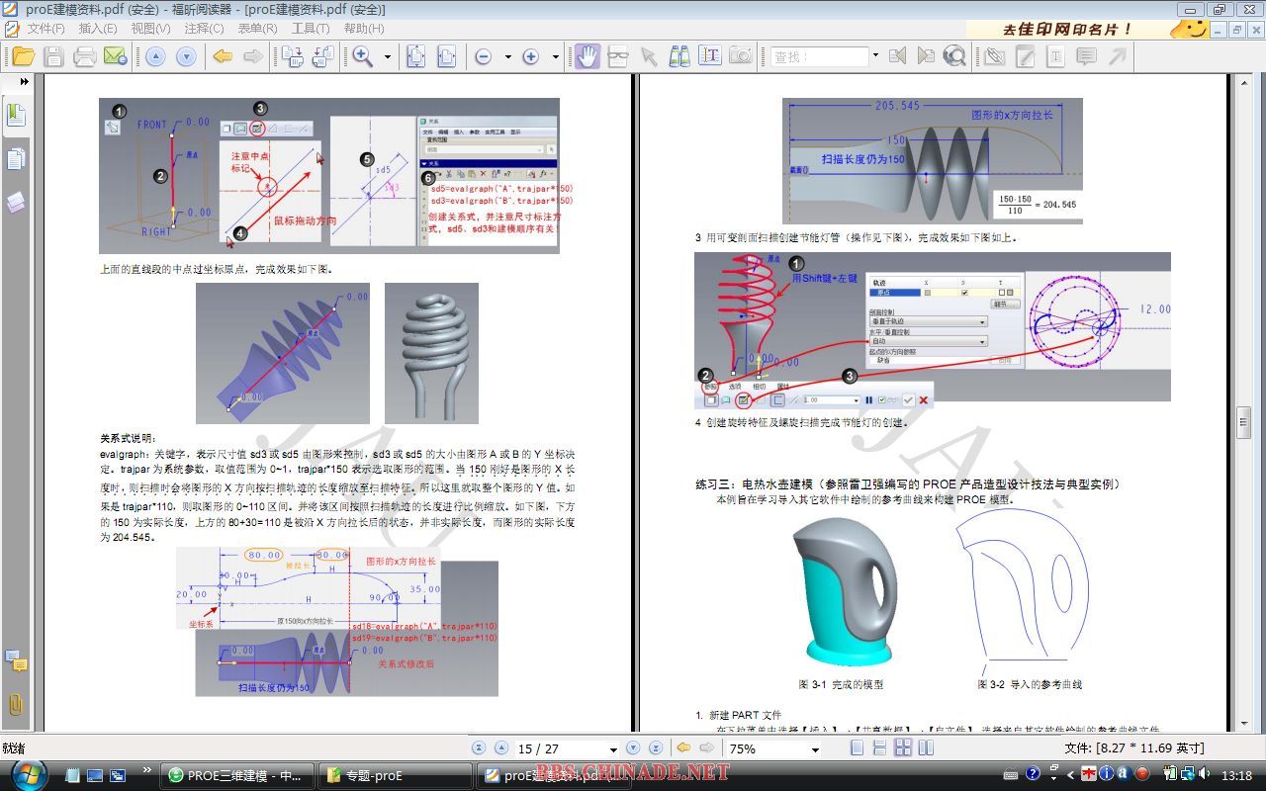Click the Open file folder icon
This screenshot has width=1266, height=791.
[x=23, y=56]
